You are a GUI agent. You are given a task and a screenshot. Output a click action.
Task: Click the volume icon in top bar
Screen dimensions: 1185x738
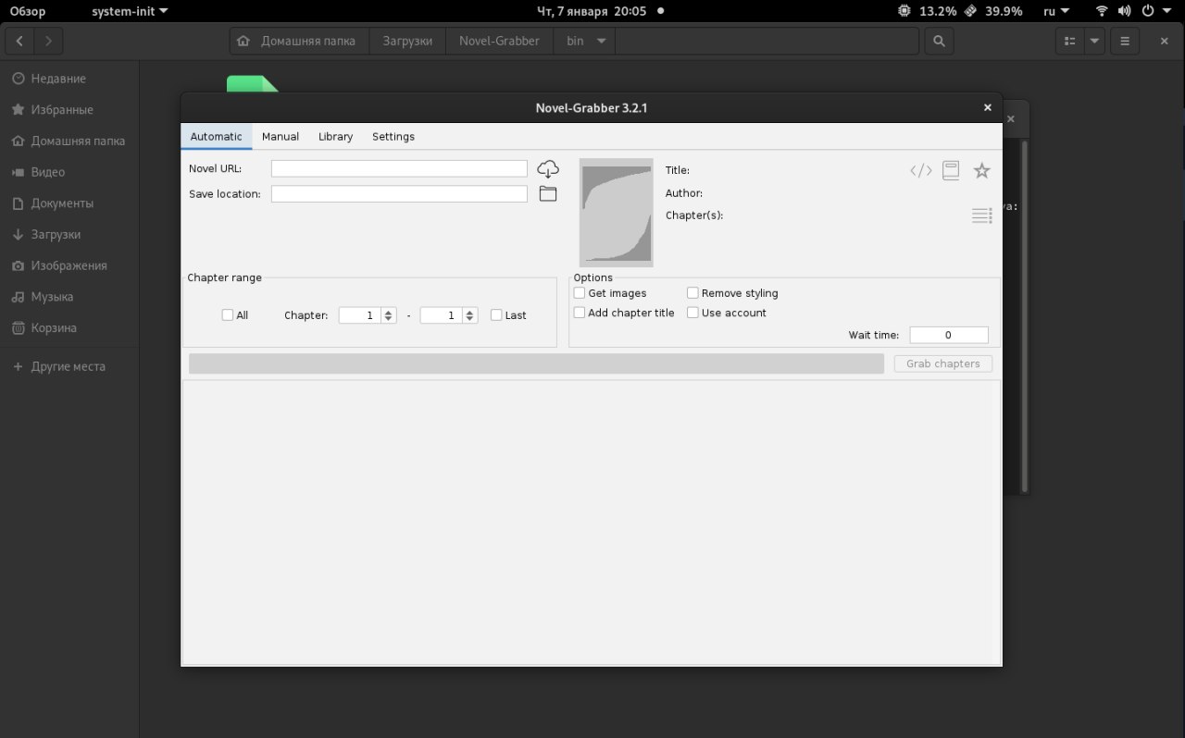(1124, 11)
